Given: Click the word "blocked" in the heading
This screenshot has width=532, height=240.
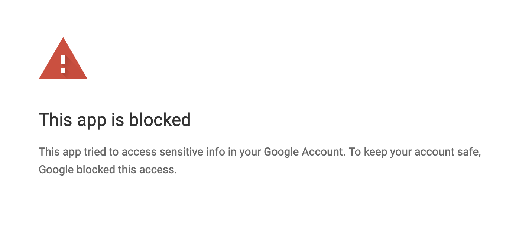Looking at the screenshot, I should (x=160, y=120).
